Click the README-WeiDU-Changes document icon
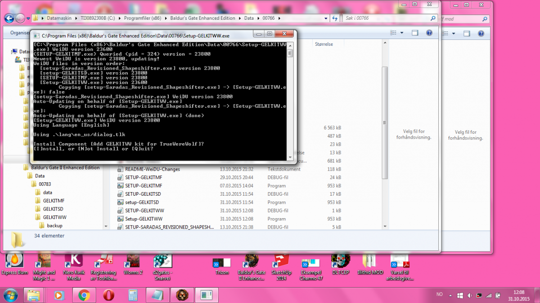This screenshot has width=540, height=303. (120, 169)
